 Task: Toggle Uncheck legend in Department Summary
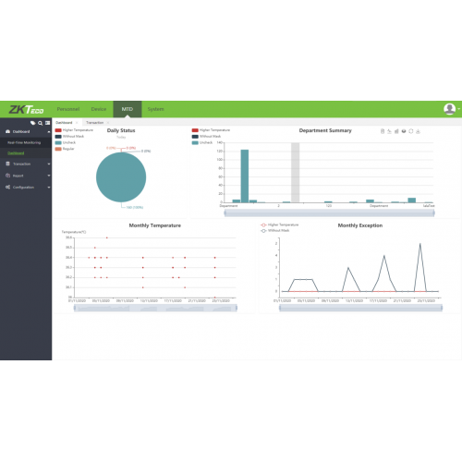[x=202, y=142]
